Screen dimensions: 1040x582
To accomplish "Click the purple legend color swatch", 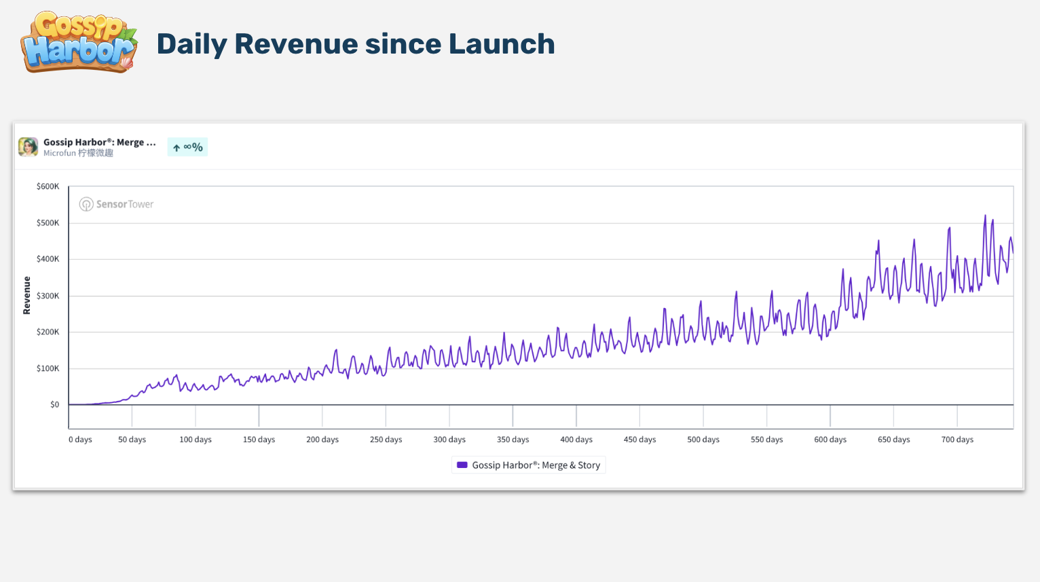I will pos(462,465).
